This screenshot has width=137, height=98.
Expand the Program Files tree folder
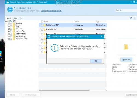coord(9,34)
